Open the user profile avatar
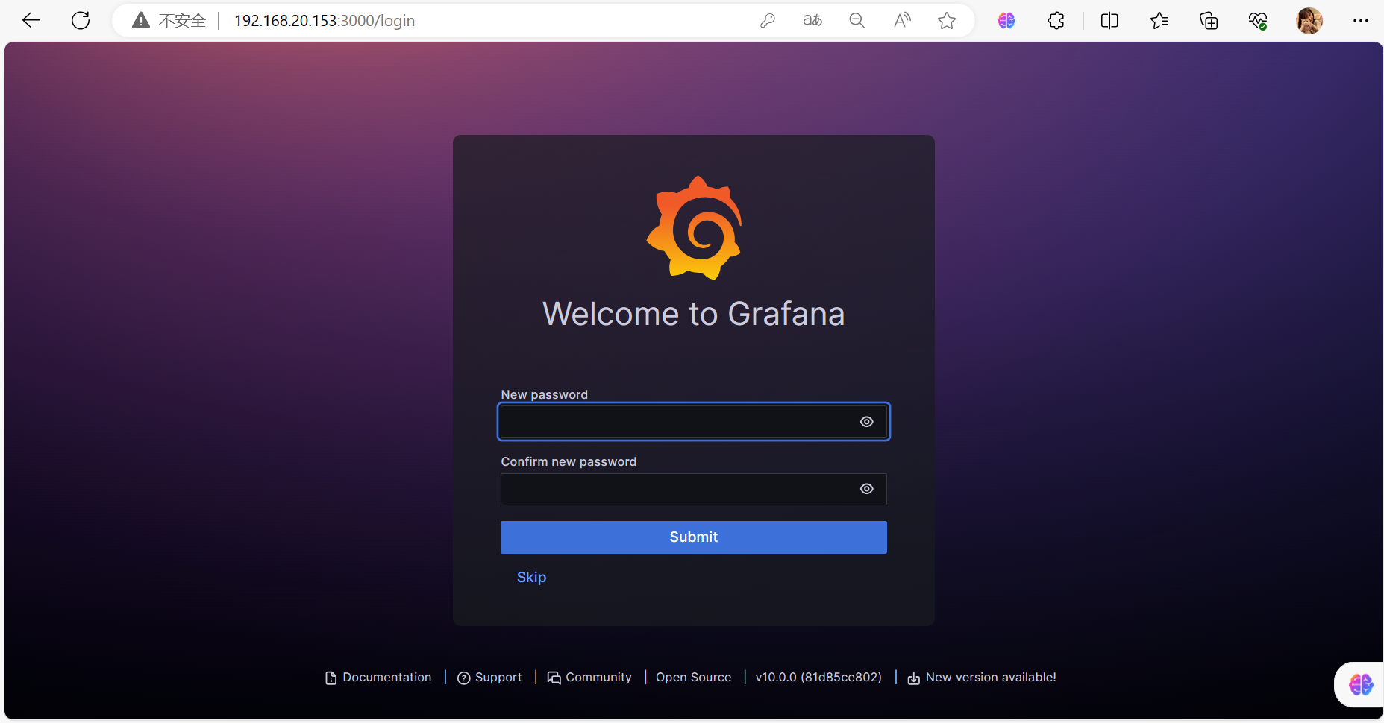This screenshot has width=1384, height=723. click(1309, 21)
